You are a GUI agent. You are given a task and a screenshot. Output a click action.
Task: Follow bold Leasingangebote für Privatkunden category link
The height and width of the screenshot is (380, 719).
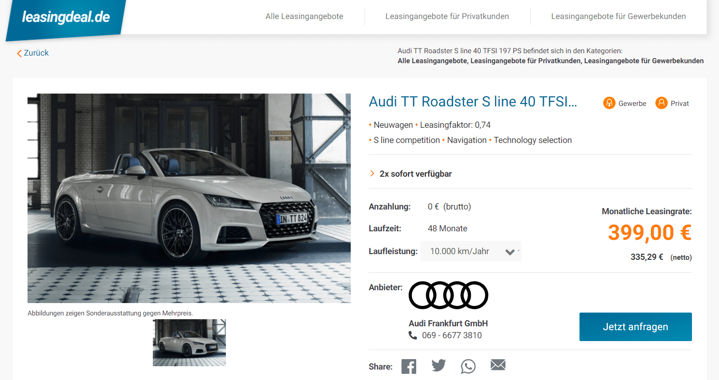pyautogui.click(x=525, y=61)
